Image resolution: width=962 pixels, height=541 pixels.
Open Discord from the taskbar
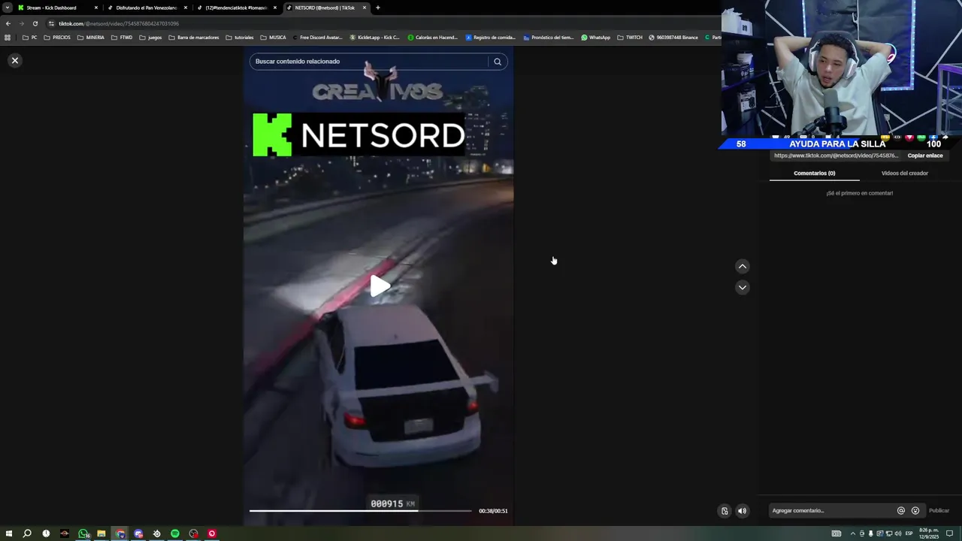pyautogui.click(x=138, y=533)
